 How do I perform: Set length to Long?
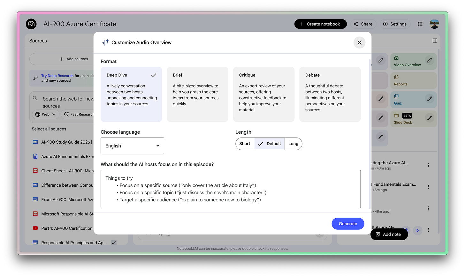click(293, 144)
